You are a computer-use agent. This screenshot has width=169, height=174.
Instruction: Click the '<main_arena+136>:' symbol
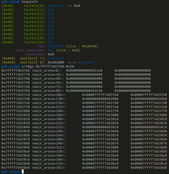(x=49, y=103)
